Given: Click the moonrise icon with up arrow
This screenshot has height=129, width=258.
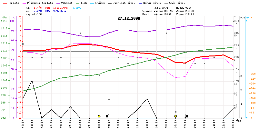Looking at the screenshot, I should 108,116.
